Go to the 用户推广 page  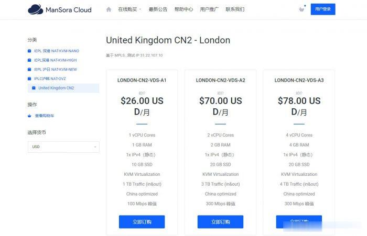(x=209, y=9)
